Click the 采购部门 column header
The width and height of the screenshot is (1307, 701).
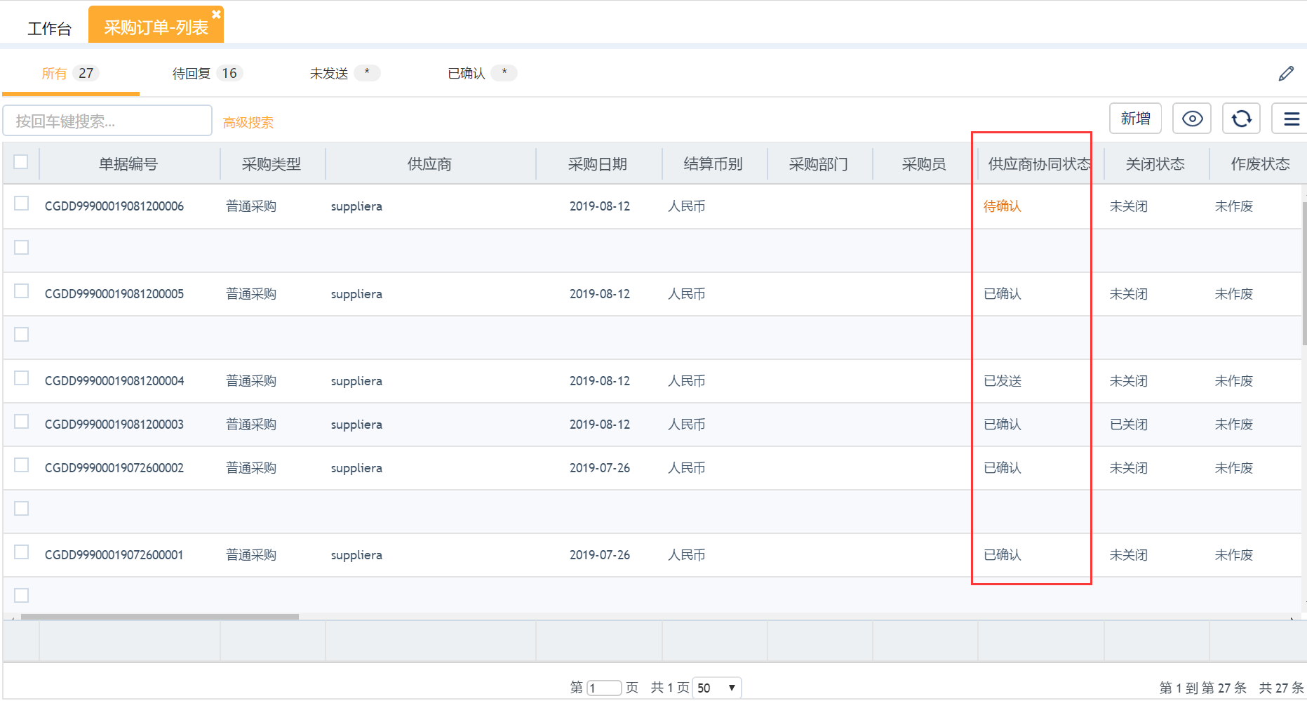(x=819, y=164)
